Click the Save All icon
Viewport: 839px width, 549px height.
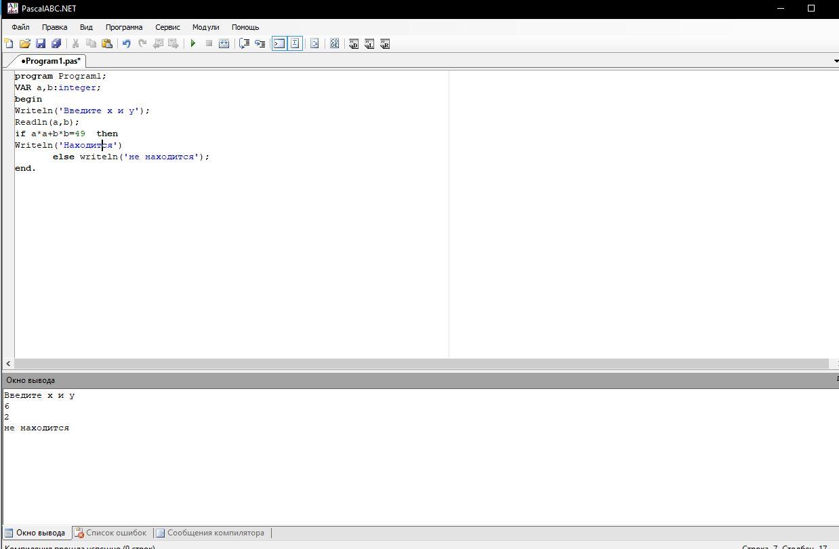coord(56,43)
